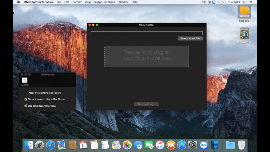Screen dimensions: 270x152
Task: Open Mail stamp icon in dock
Action: (61, 145)
